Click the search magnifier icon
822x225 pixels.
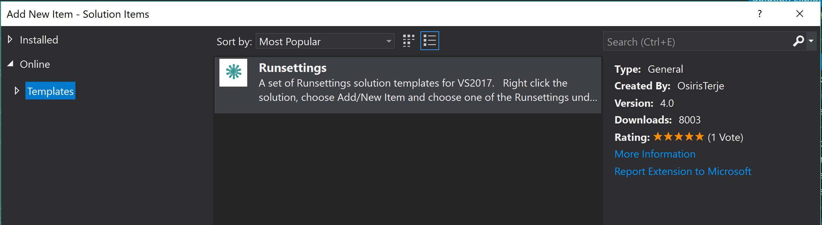[798, 41]
